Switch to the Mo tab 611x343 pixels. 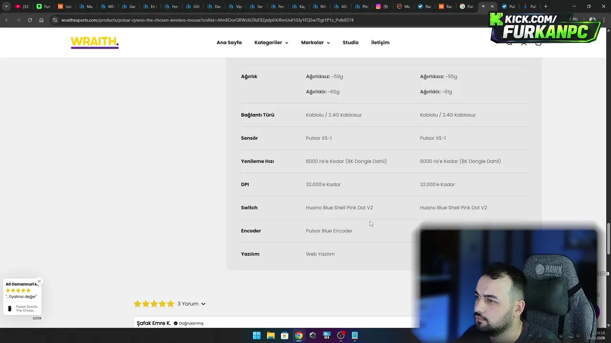pos(403,6)
